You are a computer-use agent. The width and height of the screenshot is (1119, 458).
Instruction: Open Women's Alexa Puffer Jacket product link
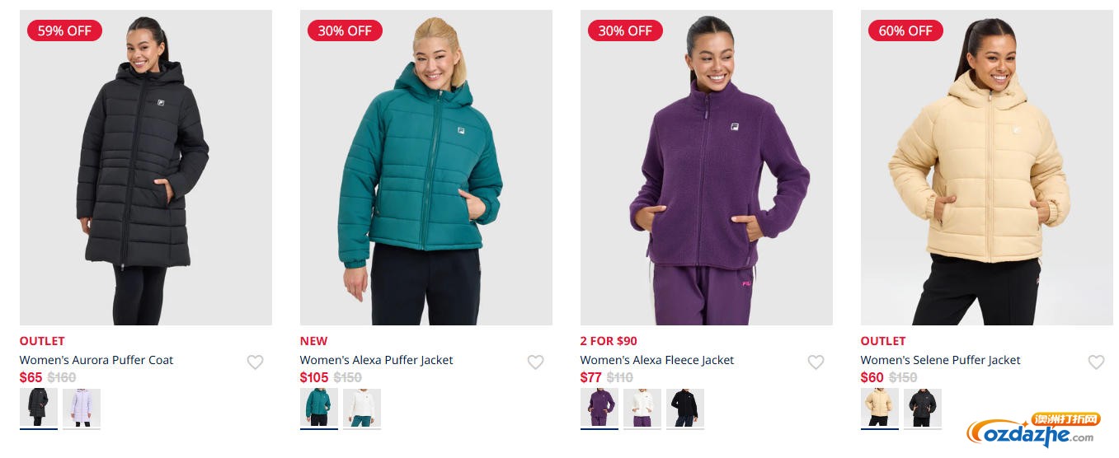pyautogui.click(x=377, y=360)
